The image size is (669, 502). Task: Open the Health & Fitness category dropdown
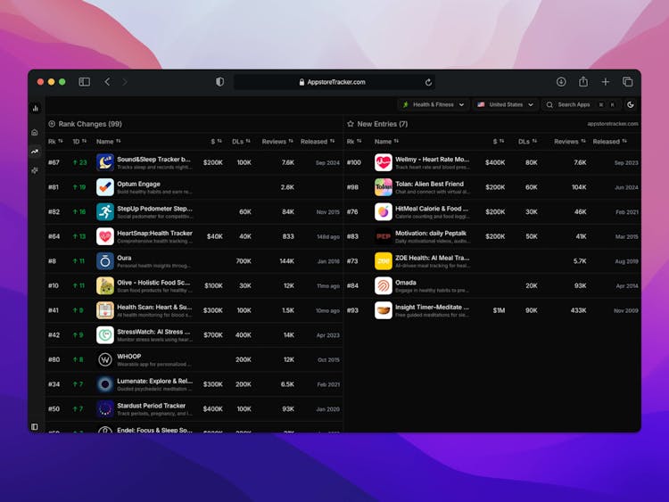(x=433, y=104)
